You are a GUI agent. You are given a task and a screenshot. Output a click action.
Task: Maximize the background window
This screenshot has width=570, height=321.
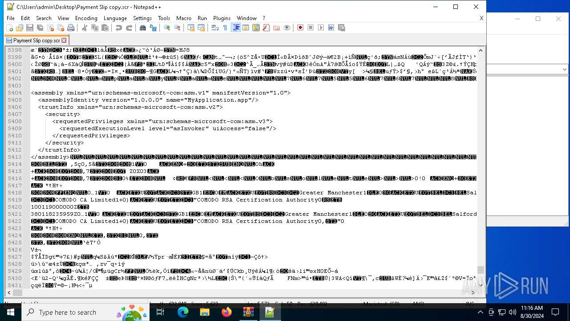pyautogui.click(x=538, y=19)
